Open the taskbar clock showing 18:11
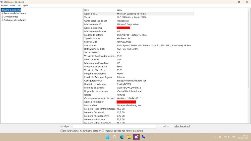This screenshot has width=251, height=141. (x=243, y=137)
